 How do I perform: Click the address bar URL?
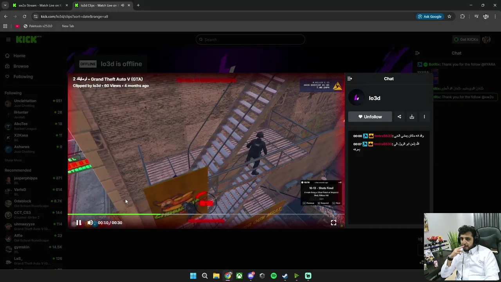click(x=74, y=16)
